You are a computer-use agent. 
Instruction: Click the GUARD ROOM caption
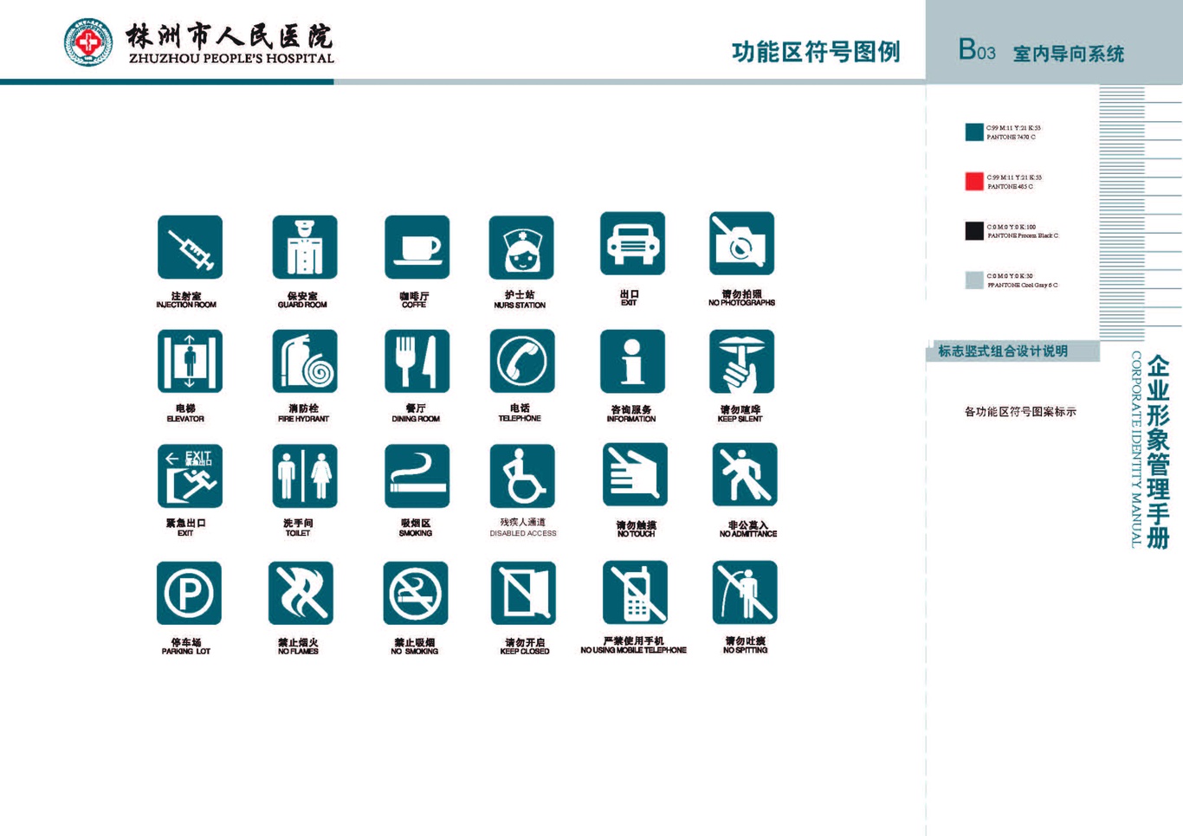click(x=302, y=305)
